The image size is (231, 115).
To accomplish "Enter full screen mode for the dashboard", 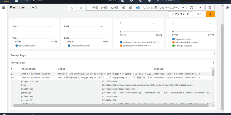I will coord(210,7).
